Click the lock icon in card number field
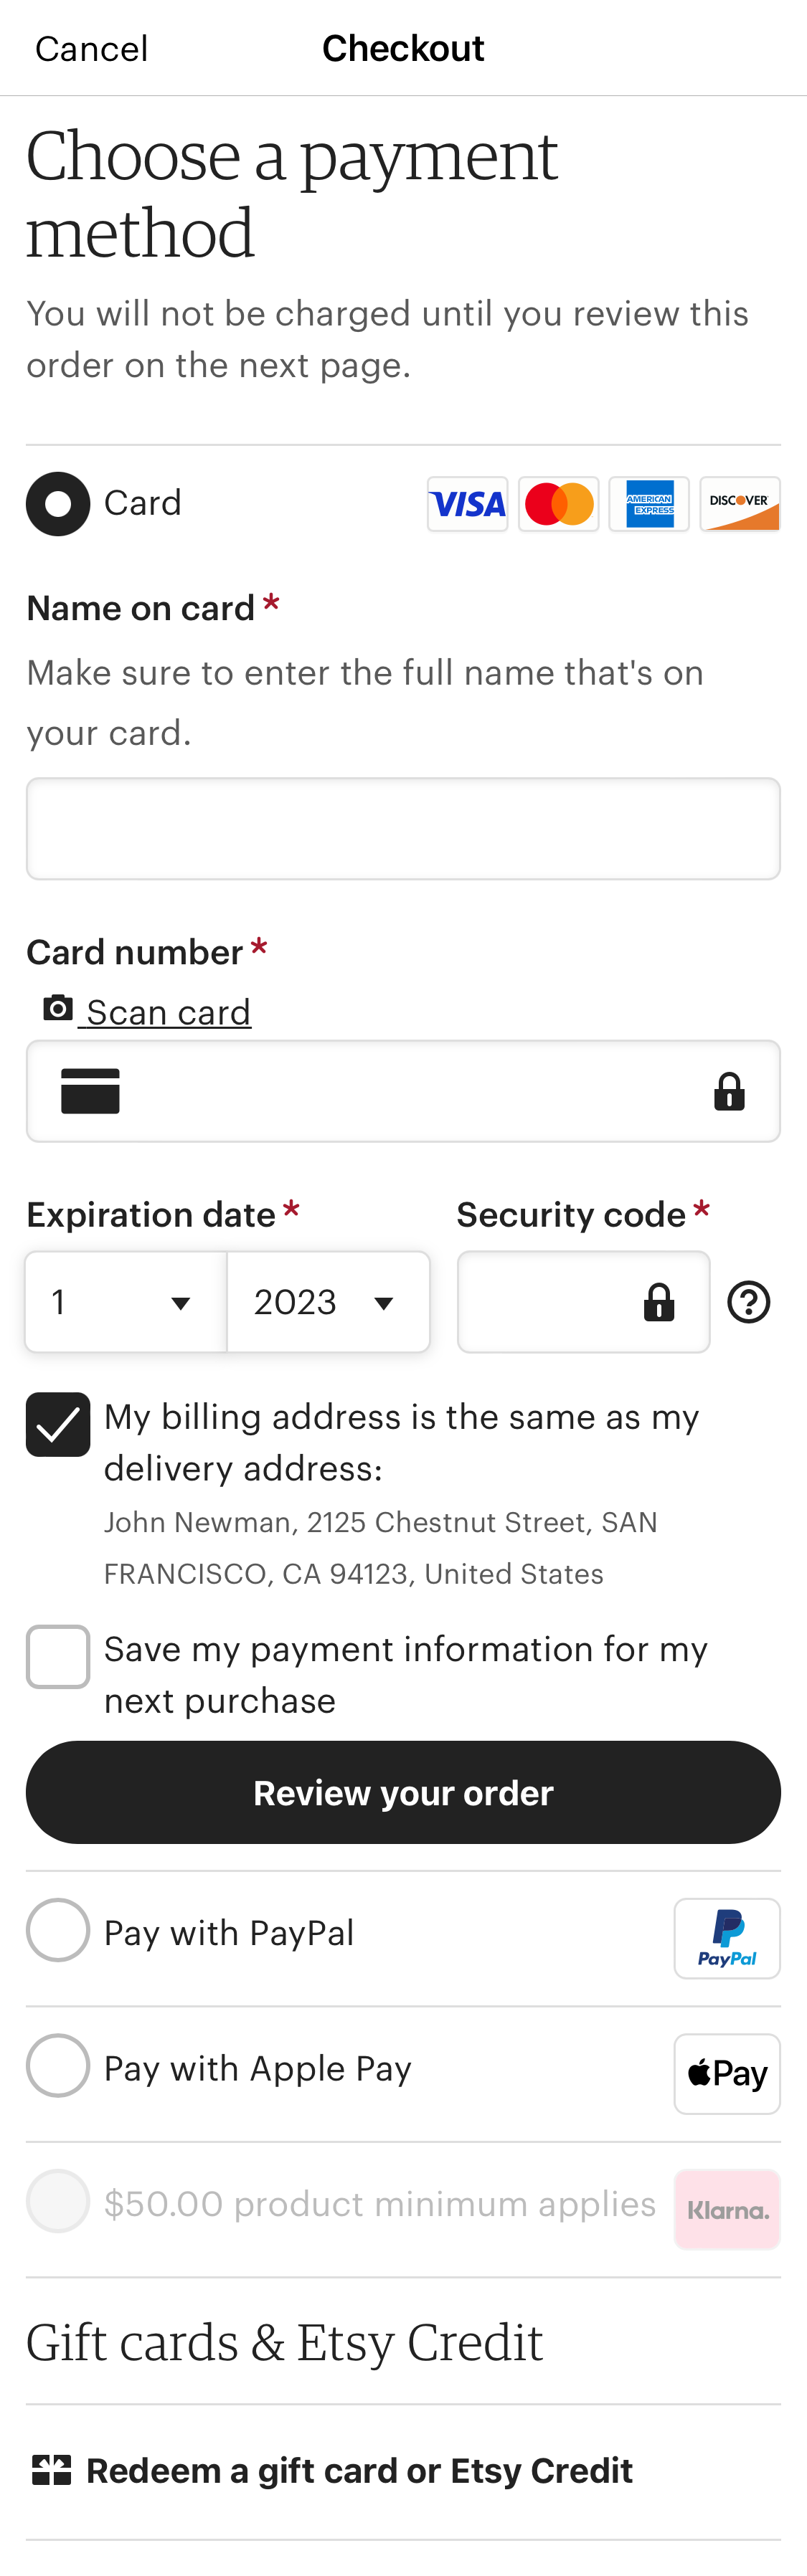The width and height of the screenshot is (807, 2576). pyautogui.click(x=729, y=1091)
